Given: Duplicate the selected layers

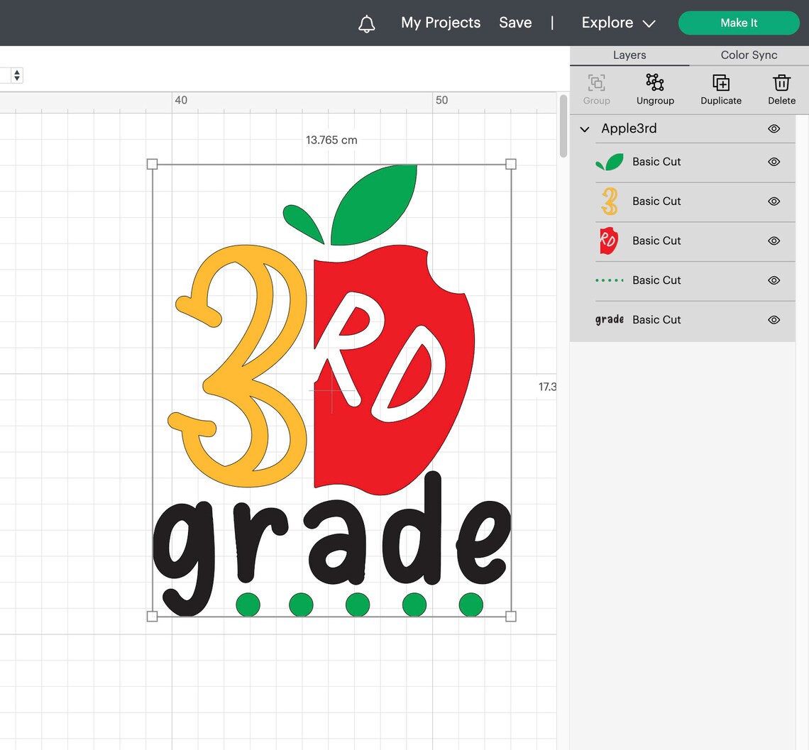Looking at the screenshot, I should click(x=720, y=89).
